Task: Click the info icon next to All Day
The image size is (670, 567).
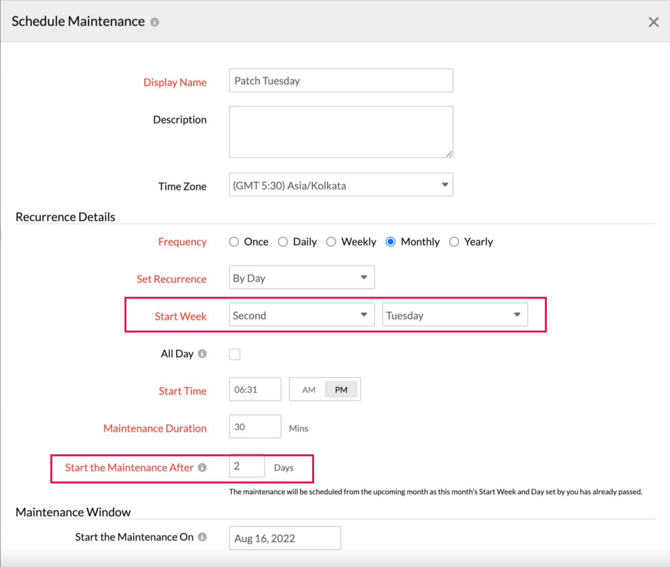Action: point(202,353)
